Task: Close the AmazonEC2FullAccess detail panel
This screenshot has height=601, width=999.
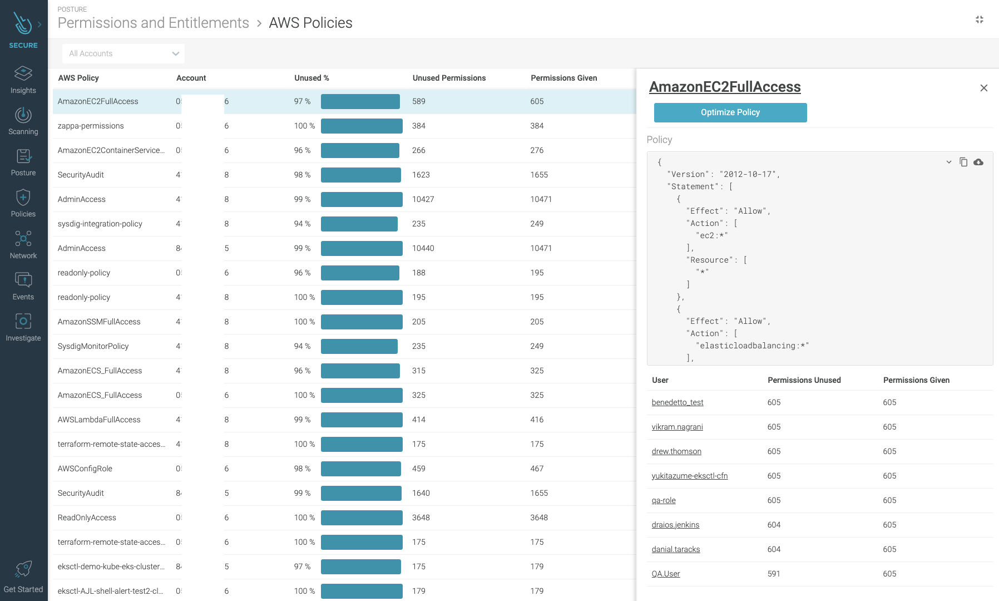Action: coord(983,88)
